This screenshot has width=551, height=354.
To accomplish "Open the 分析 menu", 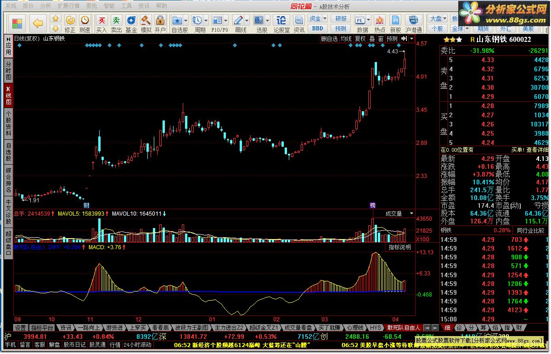I will 45,6.
